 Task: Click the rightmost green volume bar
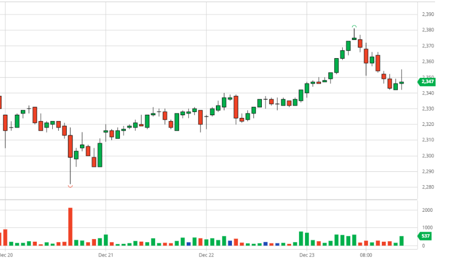[x=401, y=241]
